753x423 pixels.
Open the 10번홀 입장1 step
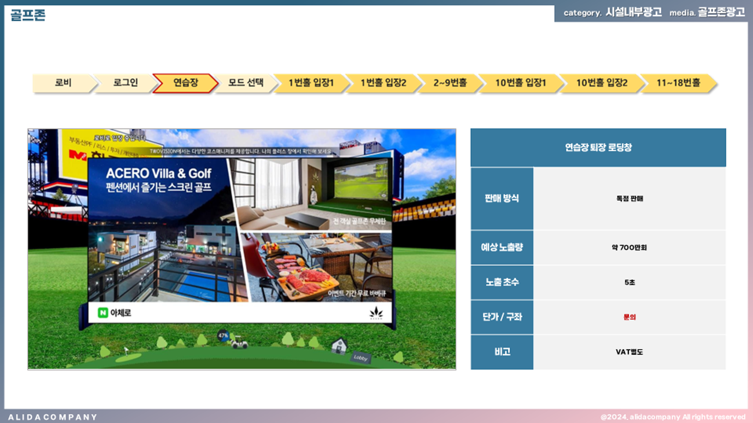click(x=520, y=83)
